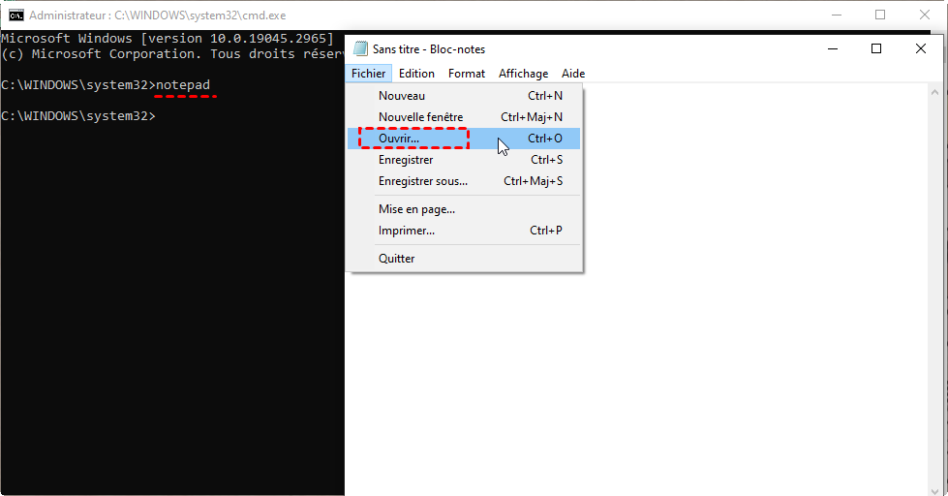Screen dimensions: 948x496
Task: Maximize the cmd.exe window
Action: click(880, 15)
